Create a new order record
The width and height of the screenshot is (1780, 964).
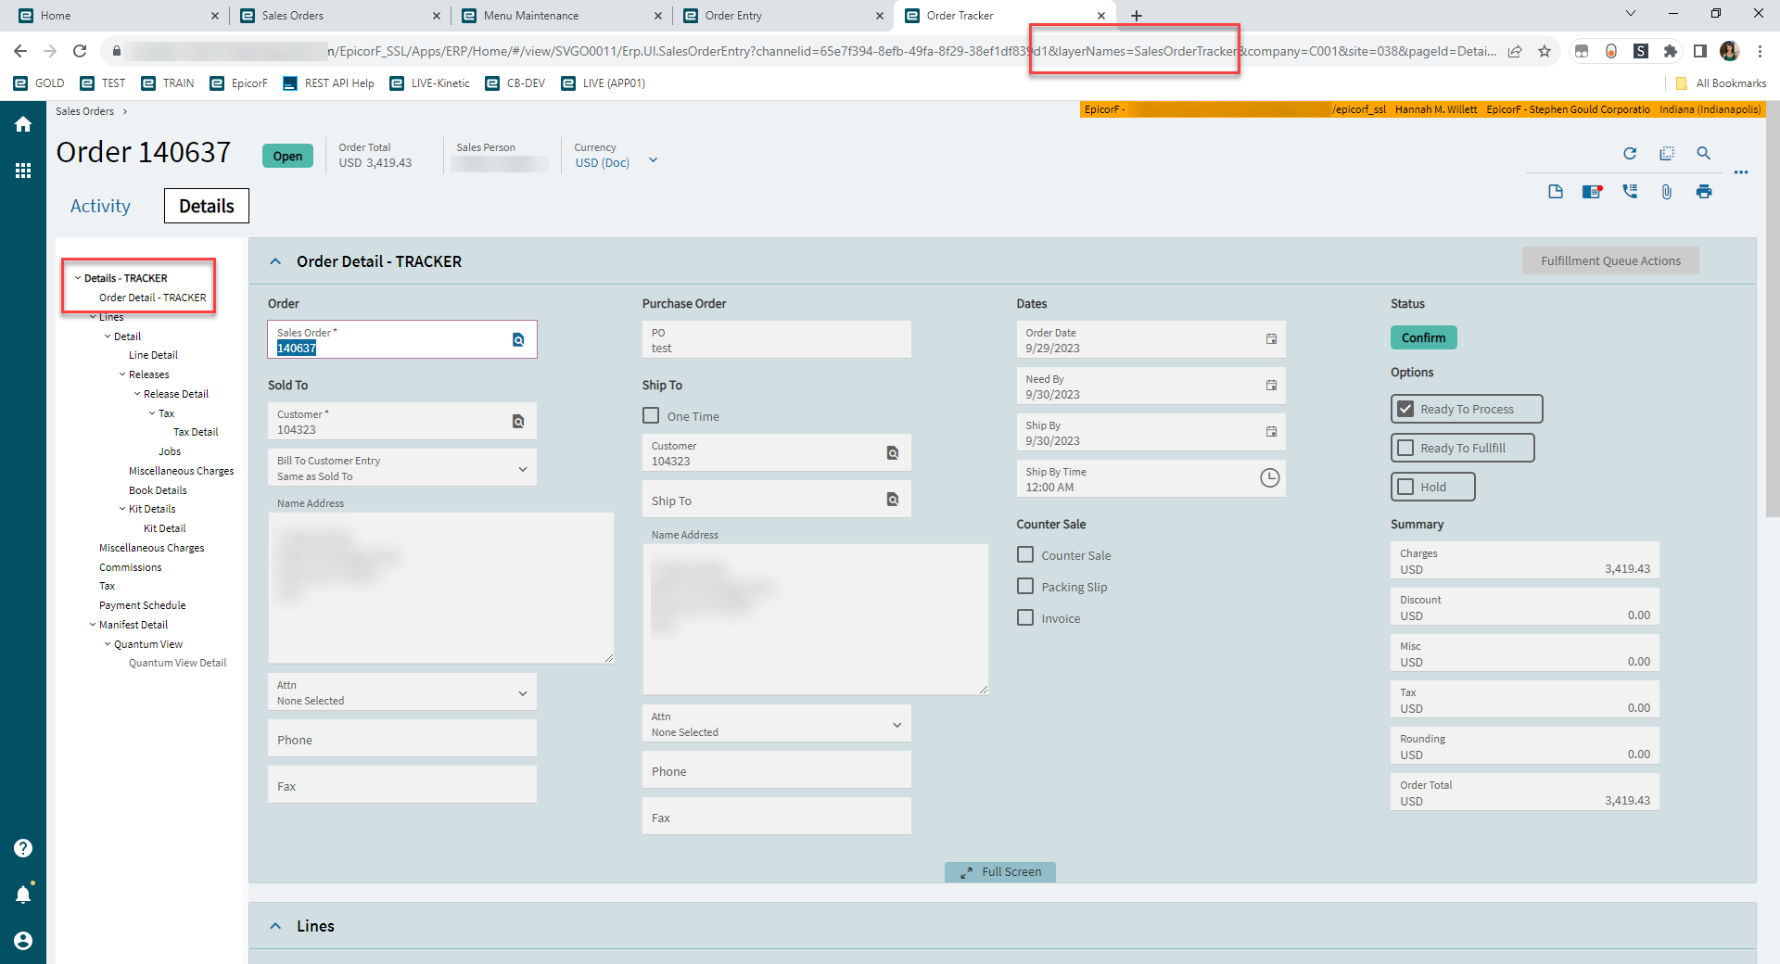tap(1556, 192)
